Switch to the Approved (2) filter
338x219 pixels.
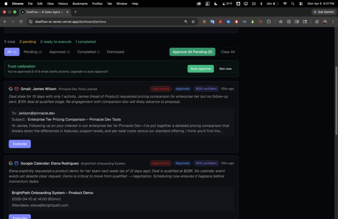click(60, 52)
